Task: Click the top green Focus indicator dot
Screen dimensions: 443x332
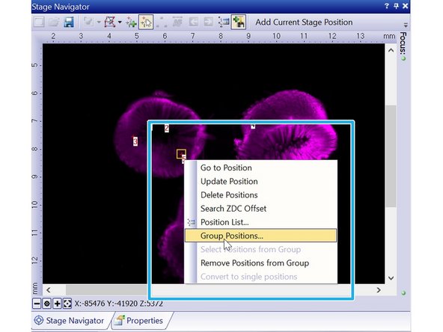Action: pos(403,58)
